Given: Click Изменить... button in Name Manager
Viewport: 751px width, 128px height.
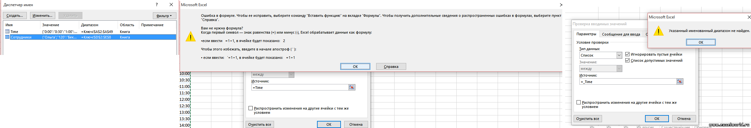Looking at the screenshot, I should coord(43,16).
